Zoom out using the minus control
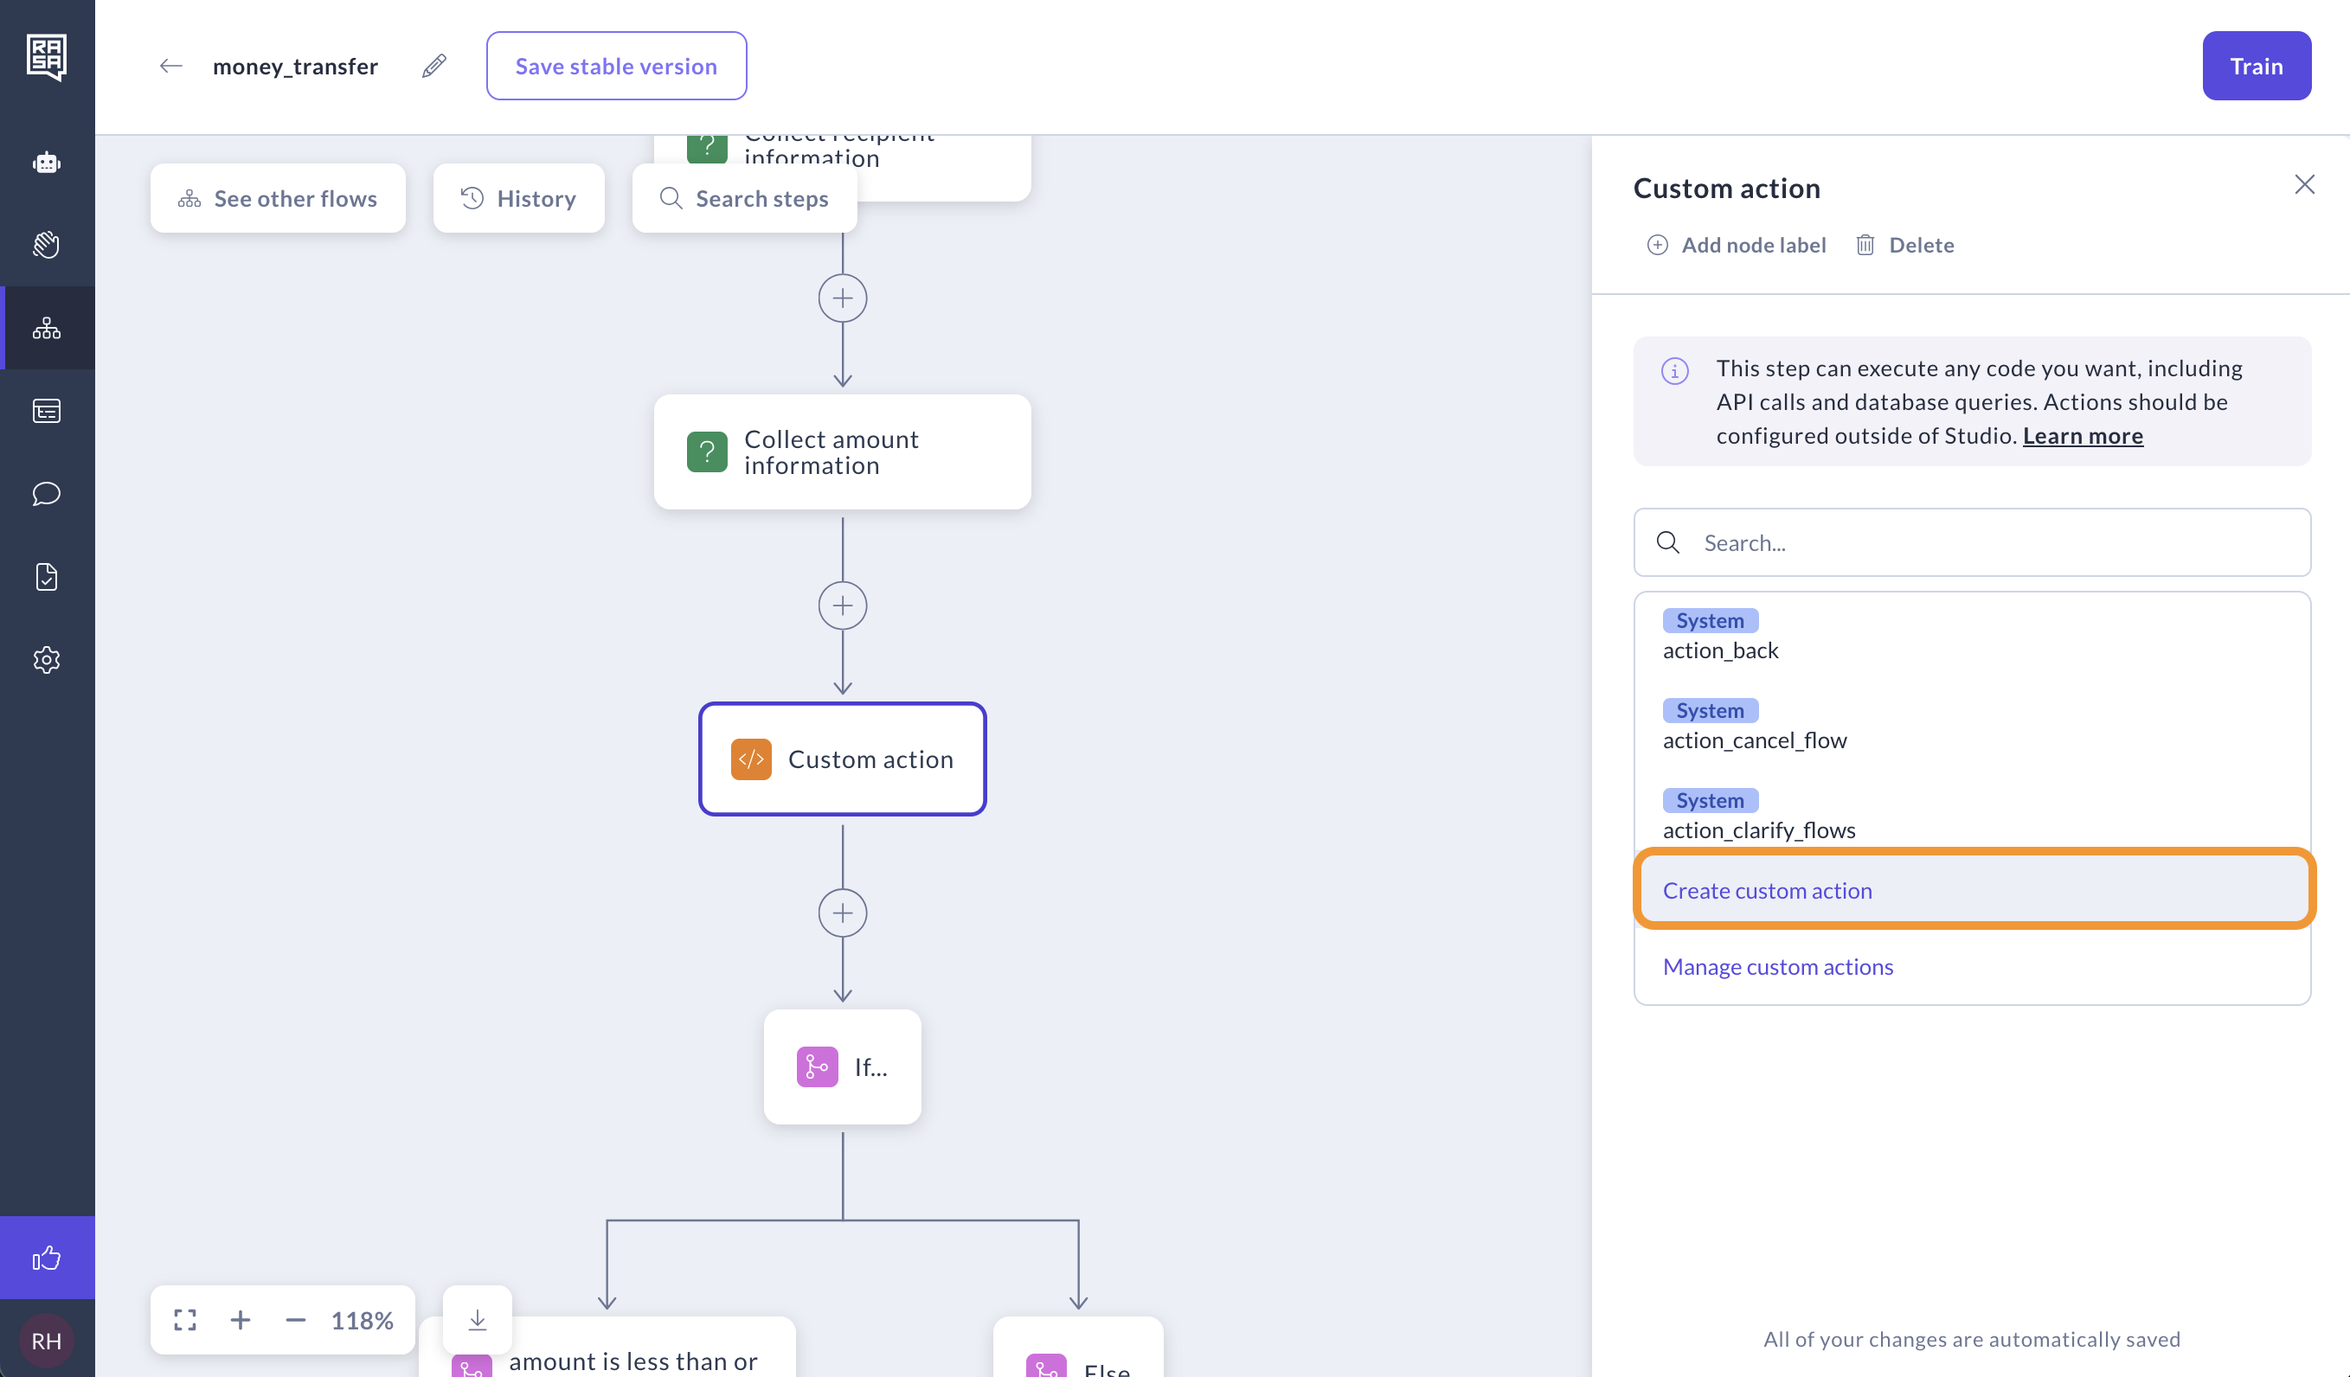2350x1377 pixels. (296, 1320)
